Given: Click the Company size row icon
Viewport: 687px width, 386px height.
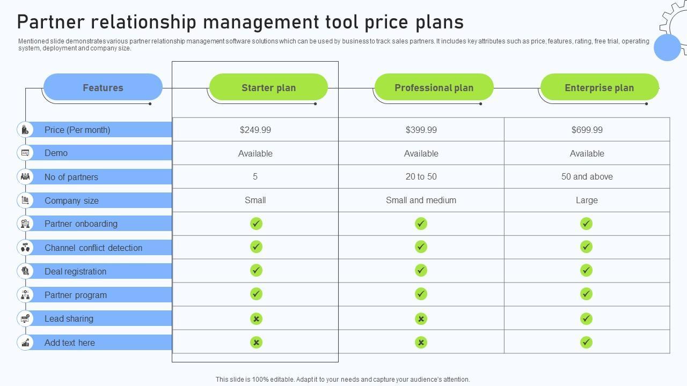Looking at the screenshot, I should coord(25,201).
